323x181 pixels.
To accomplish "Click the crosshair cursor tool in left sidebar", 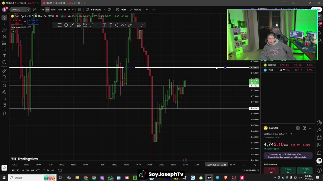I will (4, 18).
